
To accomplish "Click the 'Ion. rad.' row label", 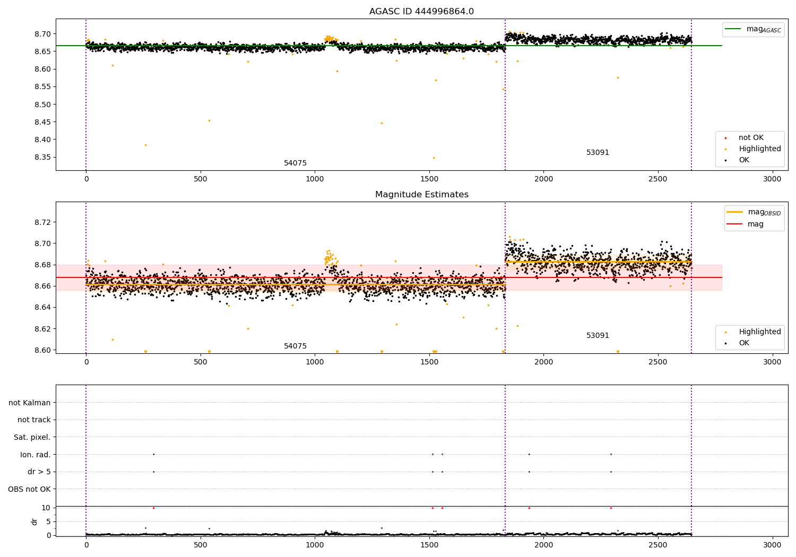I will click(x=36, y=455).
